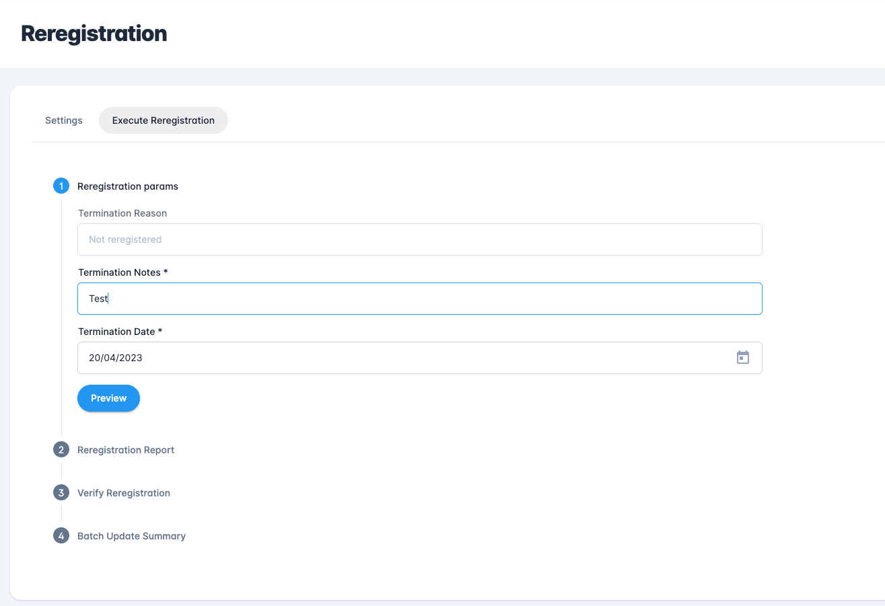Click the Reregistration params step title

pos(128,186)
